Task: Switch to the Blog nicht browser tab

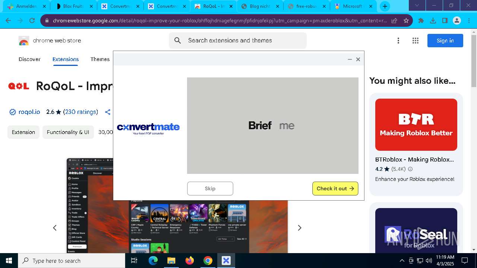Action: [x=260, y=6]
